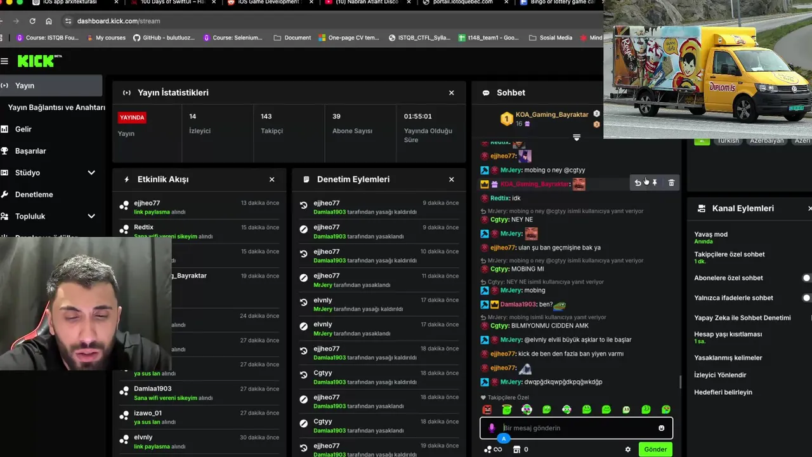This screenshot has height=457, width=812.
Task: Select Yayın in the sidebar
Action: pos(51,86)
